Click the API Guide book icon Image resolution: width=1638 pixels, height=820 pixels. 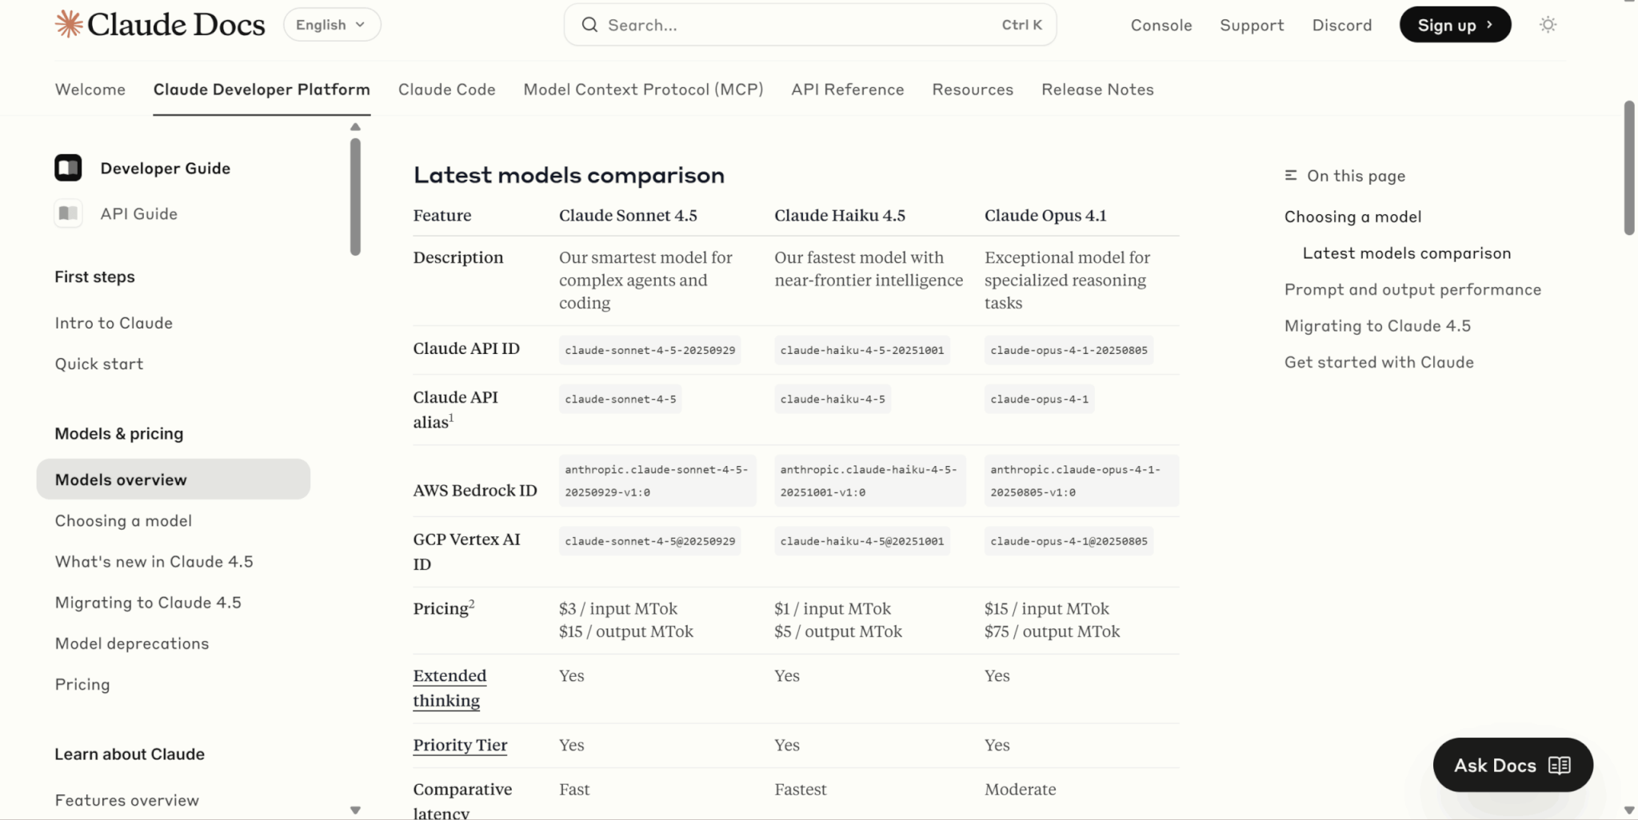68,213
